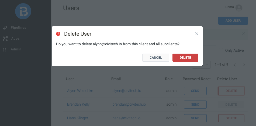Send password reset to Brendan Kelly
Image resolution: width=256 pixels, height=126 pixels.
pos(195,105)
